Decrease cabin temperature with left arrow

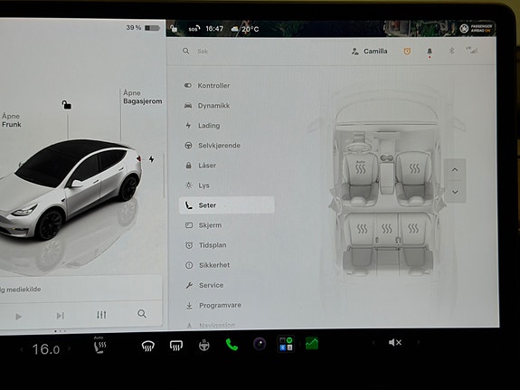[x=22, y=349]
